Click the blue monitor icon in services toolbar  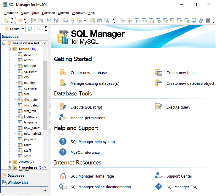click(194, 21)
